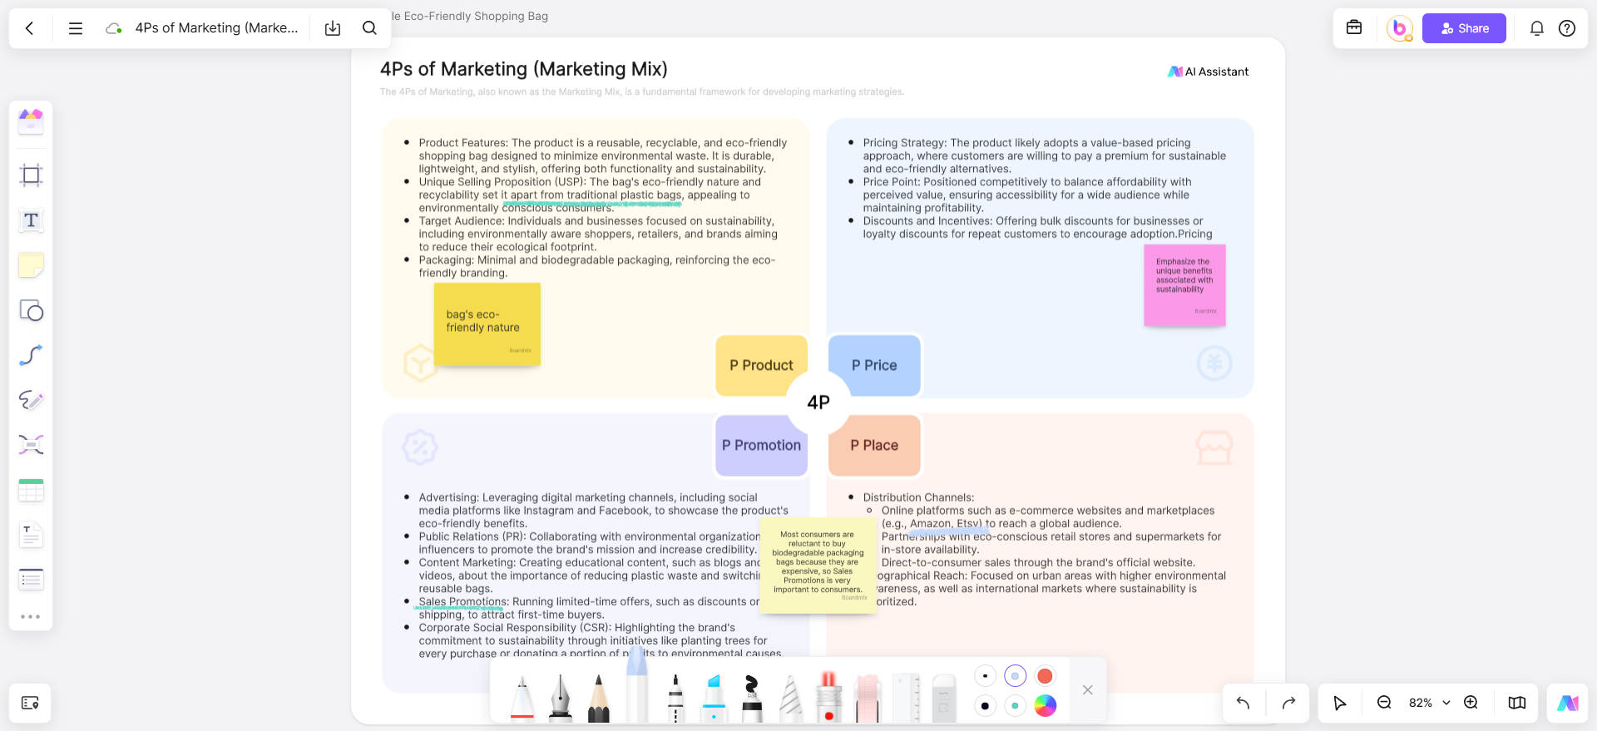
Task: Select the Text tool
Action: [31, 220]
